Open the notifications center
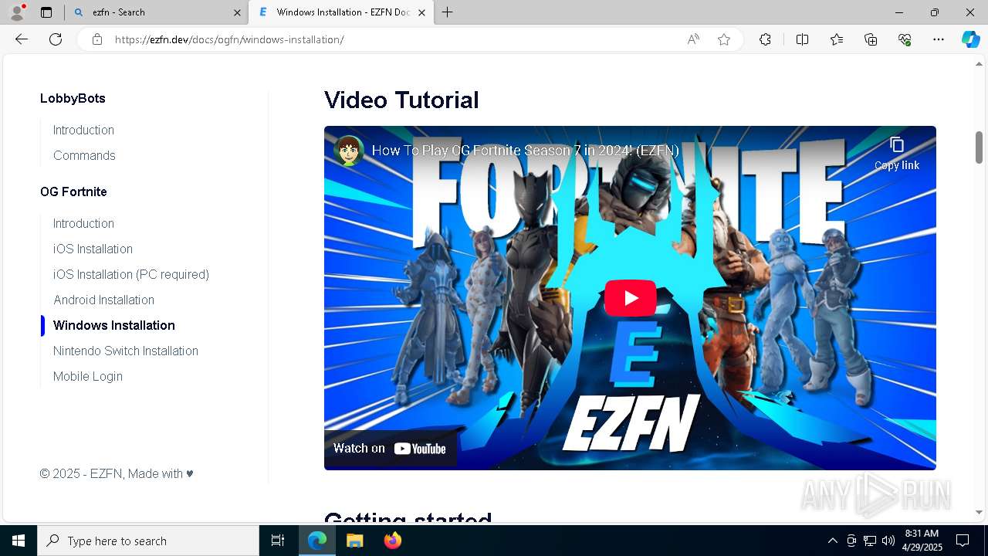The width and height of the screenshot is (988, 556). [x=963, y=541]
